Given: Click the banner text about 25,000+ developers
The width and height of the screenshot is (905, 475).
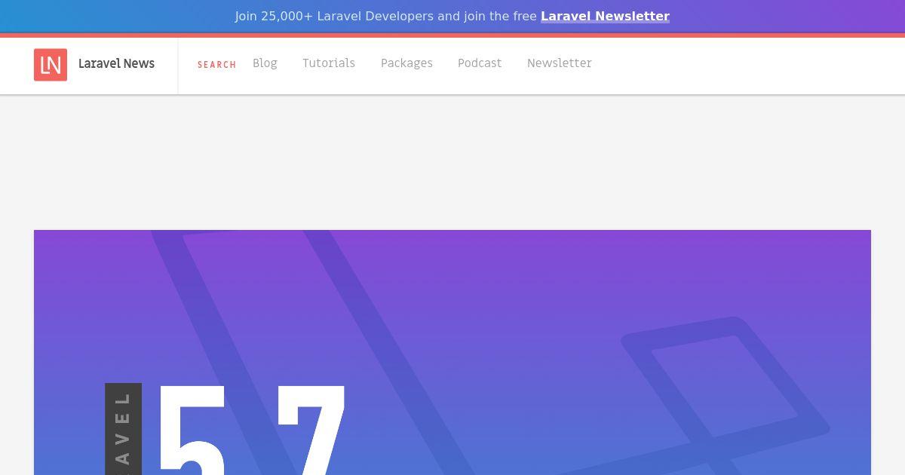Looking at the screenshot, I should (386, 16).
